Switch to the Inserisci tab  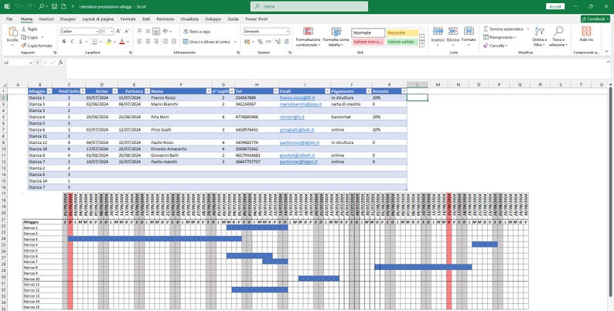(x=46, y=19)
